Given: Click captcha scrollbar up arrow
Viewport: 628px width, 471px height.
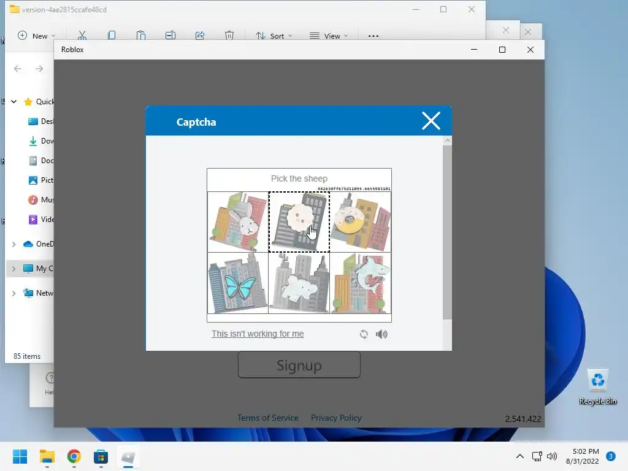Looking at the screenshot, I should click(447, 140).
